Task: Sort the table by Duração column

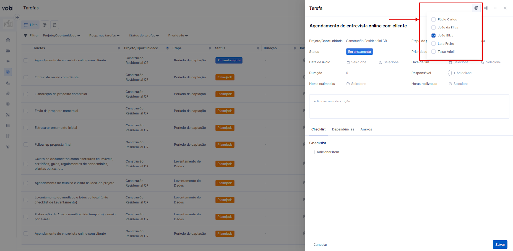Action: coord(294,48)
